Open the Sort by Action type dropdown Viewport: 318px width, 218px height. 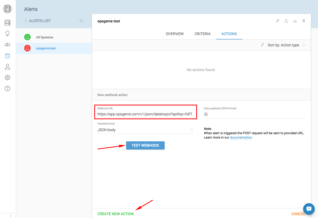point(286,45)
